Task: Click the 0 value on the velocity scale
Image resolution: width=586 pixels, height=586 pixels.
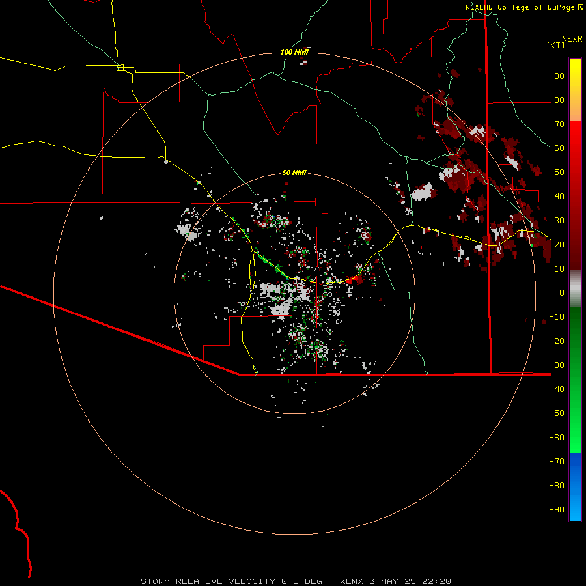Action: point(562,292)
